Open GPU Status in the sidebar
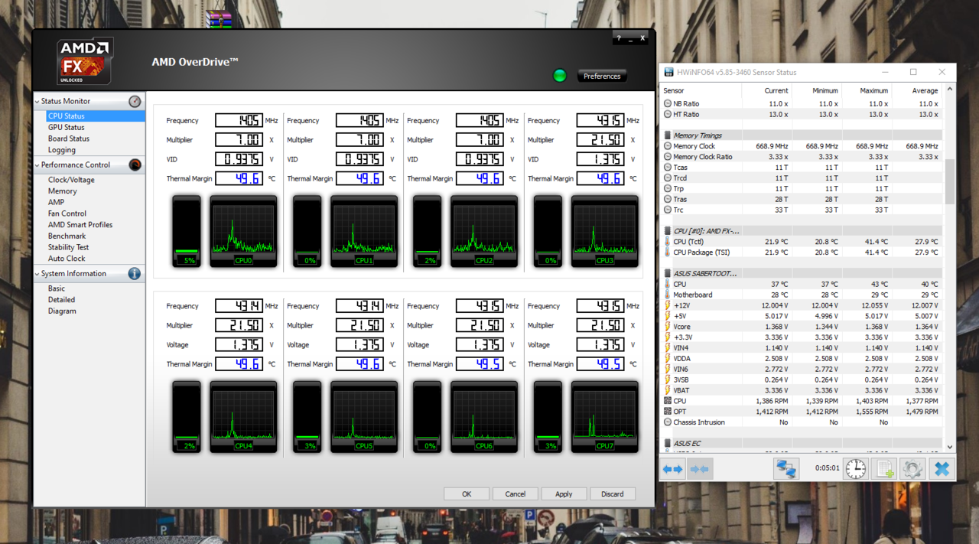The height and width of the screenshot is (544, 979). click(66, 127)
